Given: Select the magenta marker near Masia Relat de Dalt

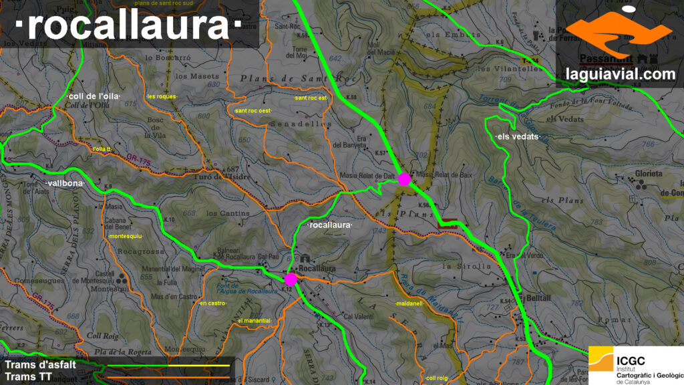Looking at the screenshot, I should point(404,179).
